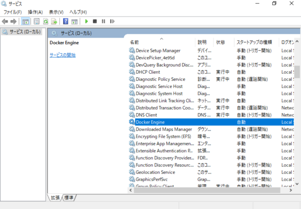Image resolution: width=301 pixels, height=209 pixels.
Task: Click the Forward arrow in toolbar
Action: 14,21
